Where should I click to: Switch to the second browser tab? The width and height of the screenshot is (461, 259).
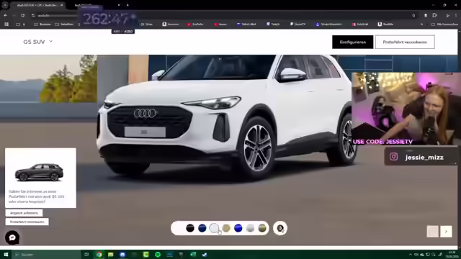pyautogui.click(x=97, y=5)
